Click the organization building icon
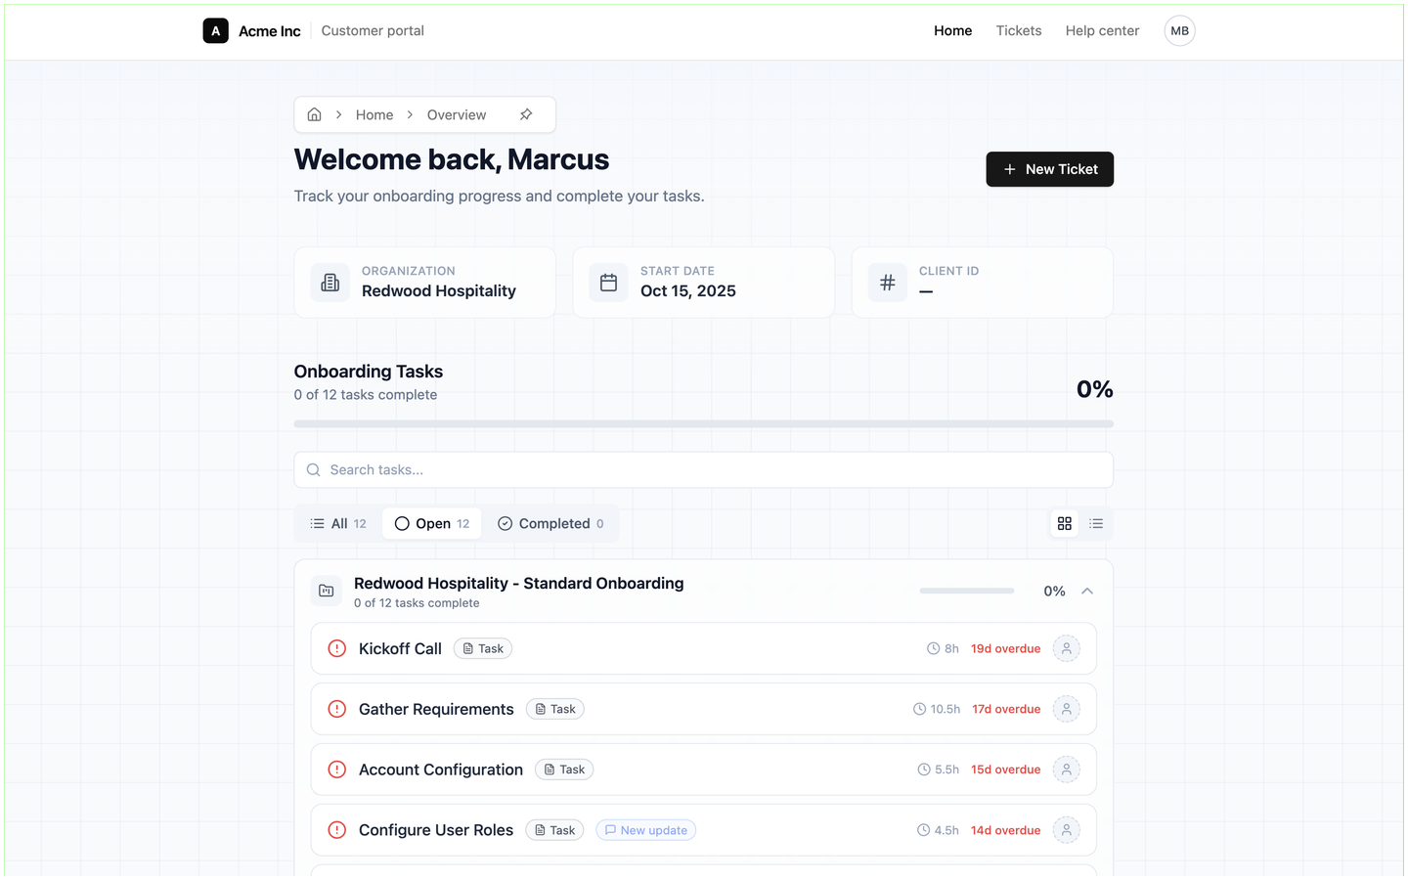1408x880 pixels. click(330, 283)
